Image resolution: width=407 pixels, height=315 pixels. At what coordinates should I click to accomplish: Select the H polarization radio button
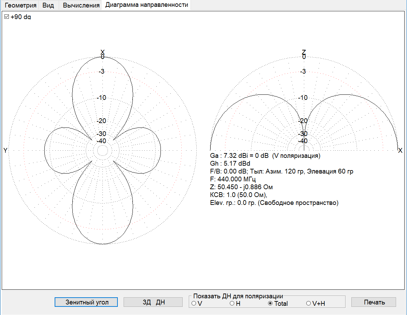[x=232, y=303]
